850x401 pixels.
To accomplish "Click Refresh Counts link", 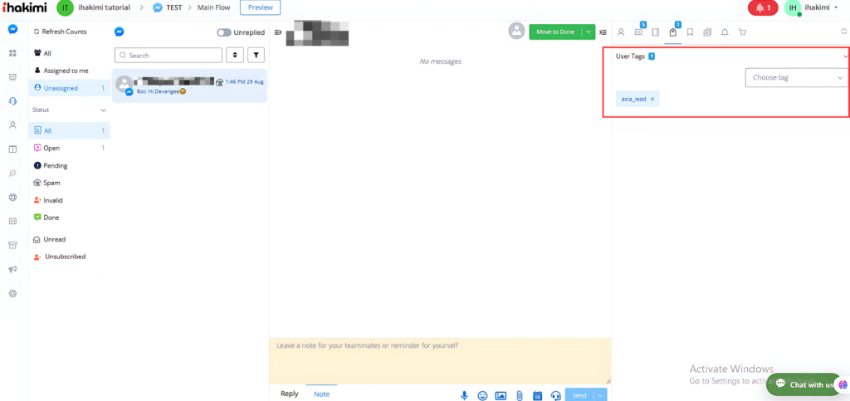I will [64, 32].
